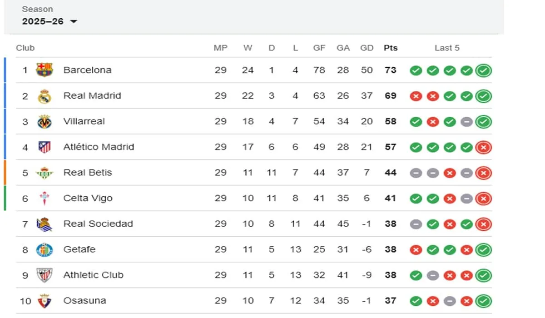Click Real Madrid's first Last 5 loss icon
Screen dimensions: 545x318
416,96
